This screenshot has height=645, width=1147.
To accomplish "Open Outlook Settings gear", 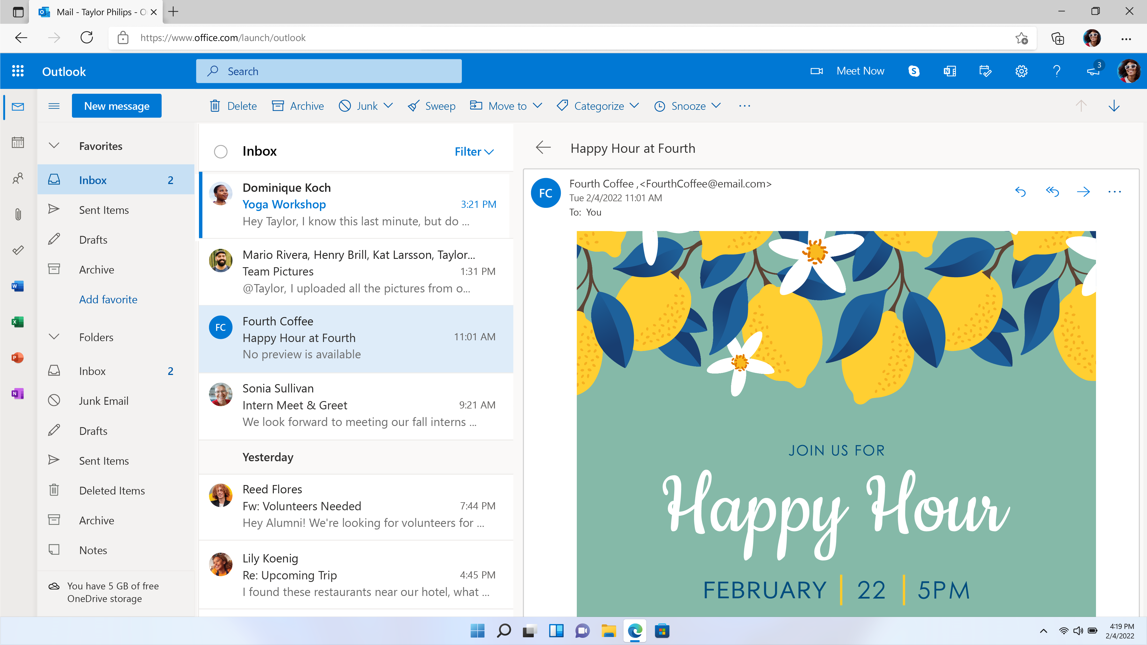I will click(x=1021, y=71).
